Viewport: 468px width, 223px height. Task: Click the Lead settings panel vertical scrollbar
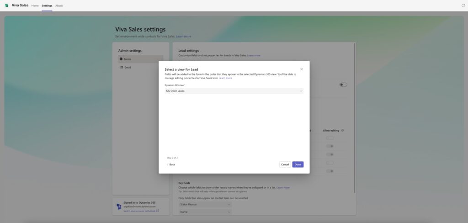(355, 118)
